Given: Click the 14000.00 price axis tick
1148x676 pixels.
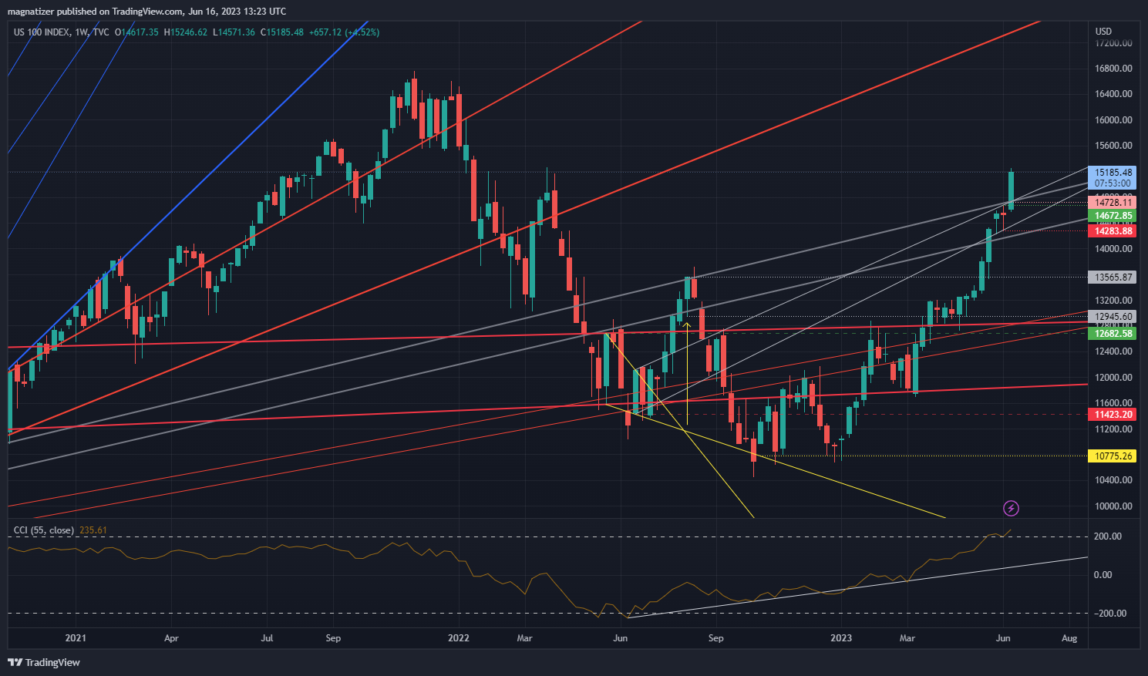Looking at the screenshot, I should (x=1113, y=249).
